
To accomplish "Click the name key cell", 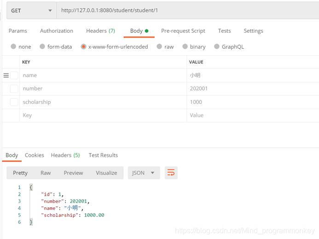I will (103, 75).
